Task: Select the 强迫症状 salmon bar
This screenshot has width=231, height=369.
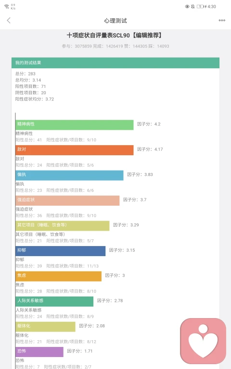Action: (x=68, y=200)
